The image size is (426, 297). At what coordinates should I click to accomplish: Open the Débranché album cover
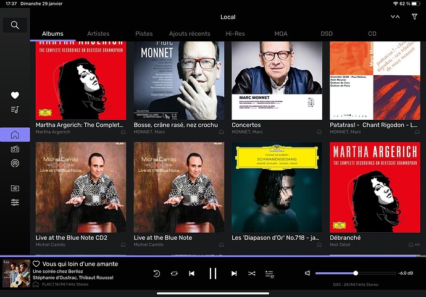coord(375,187)
